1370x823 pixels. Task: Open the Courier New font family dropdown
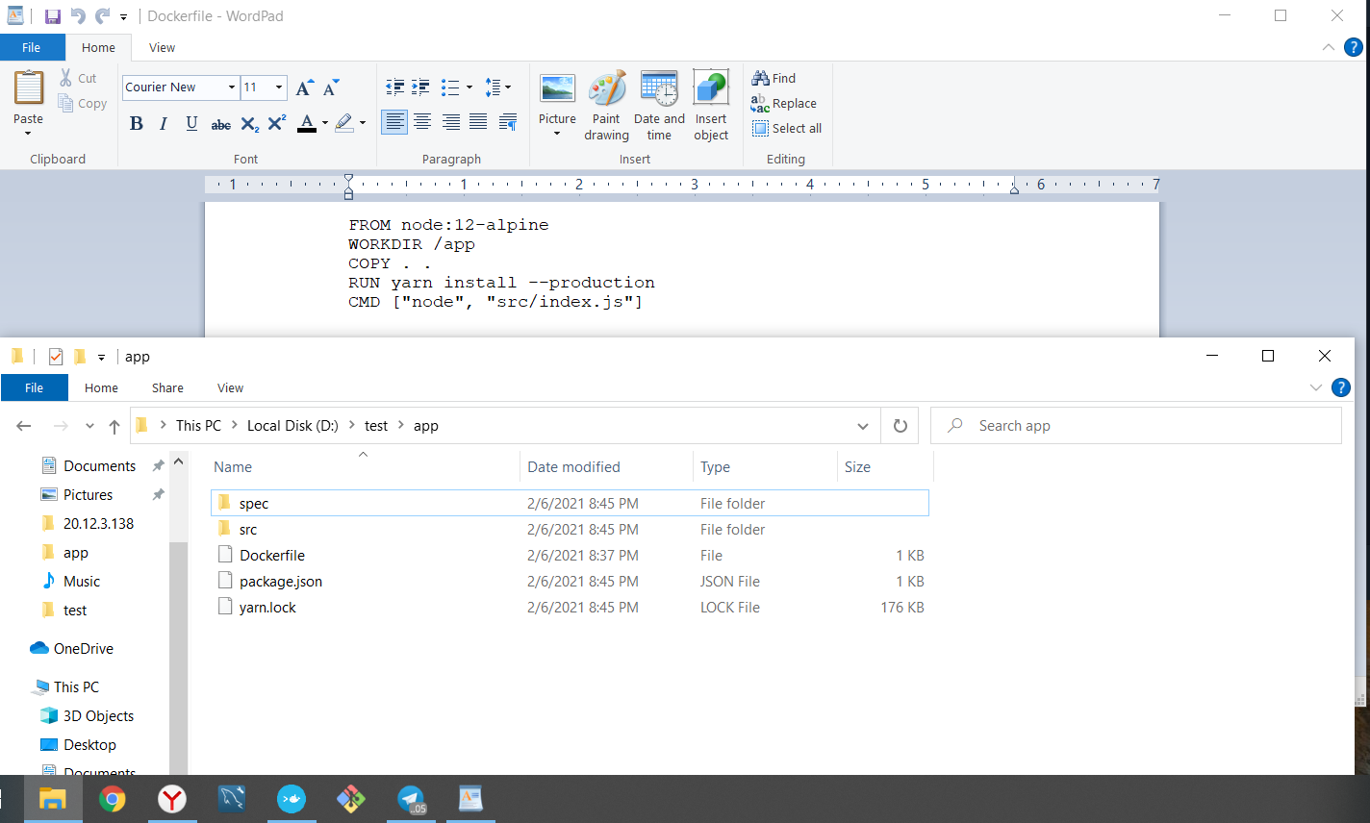pos(232,87)
